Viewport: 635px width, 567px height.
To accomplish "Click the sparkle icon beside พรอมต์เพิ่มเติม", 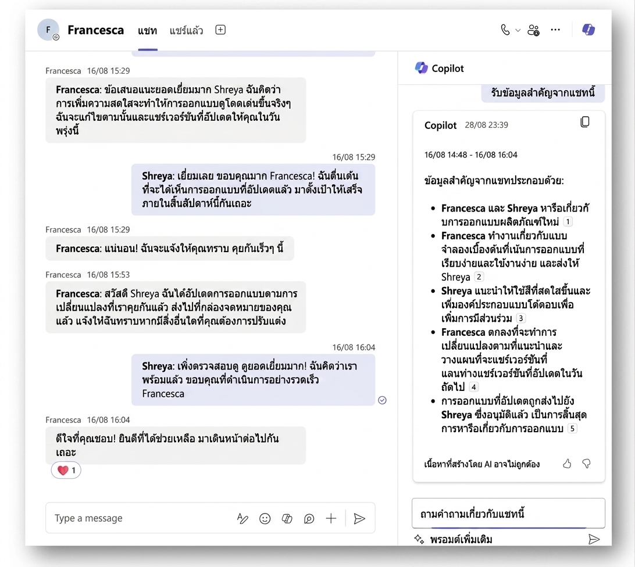I will 419,539.
